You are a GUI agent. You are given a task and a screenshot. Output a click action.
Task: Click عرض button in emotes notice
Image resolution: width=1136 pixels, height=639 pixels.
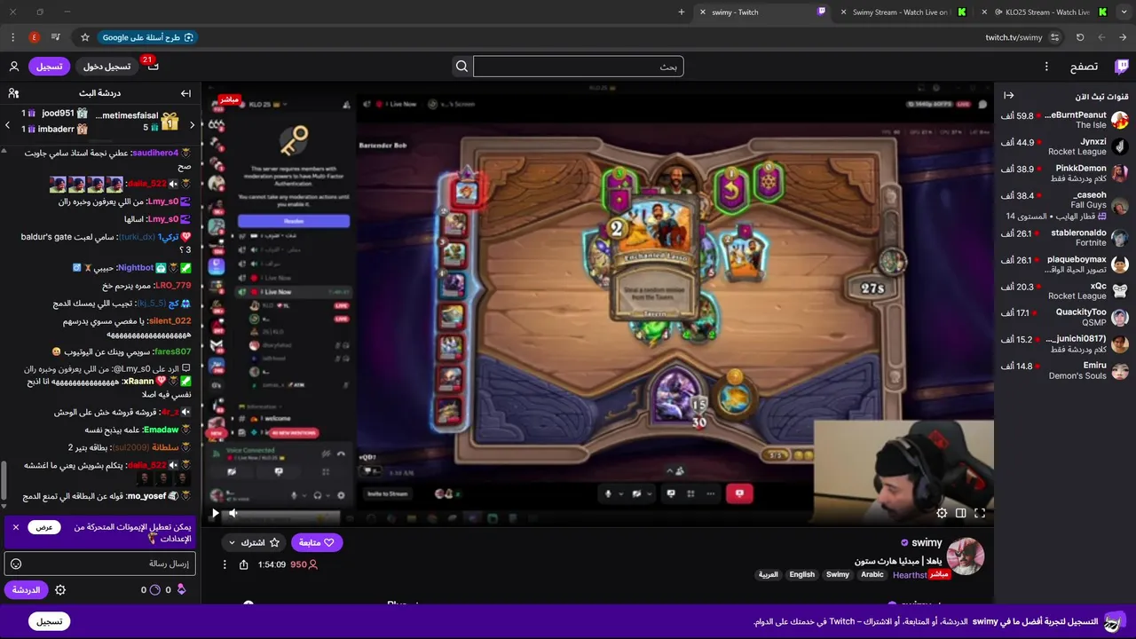tap(43, 527)
